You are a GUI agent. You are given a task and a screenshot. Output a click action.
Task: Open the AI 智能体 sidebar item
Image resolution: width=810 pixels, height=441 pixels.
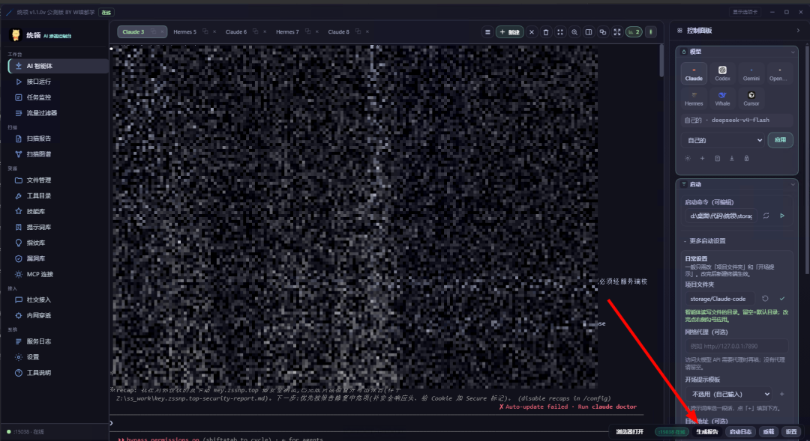(58, 66)
